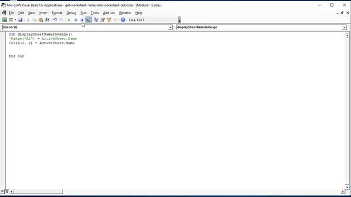Screen dimensions: 351x197
Task: Expand the displaySheetNameInRange procedure dropdown
Action: (344, 27)
